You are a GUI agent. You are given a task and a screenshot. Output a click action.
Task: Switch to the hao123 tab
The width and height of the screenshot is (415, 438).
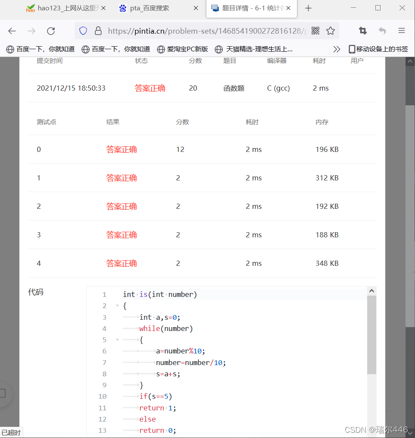click(x=66, y=8)
